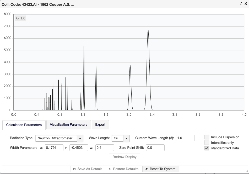This screenshot has height=174, width=249.
Task: Click the Reset To System button
Action: tap(160, 169)
